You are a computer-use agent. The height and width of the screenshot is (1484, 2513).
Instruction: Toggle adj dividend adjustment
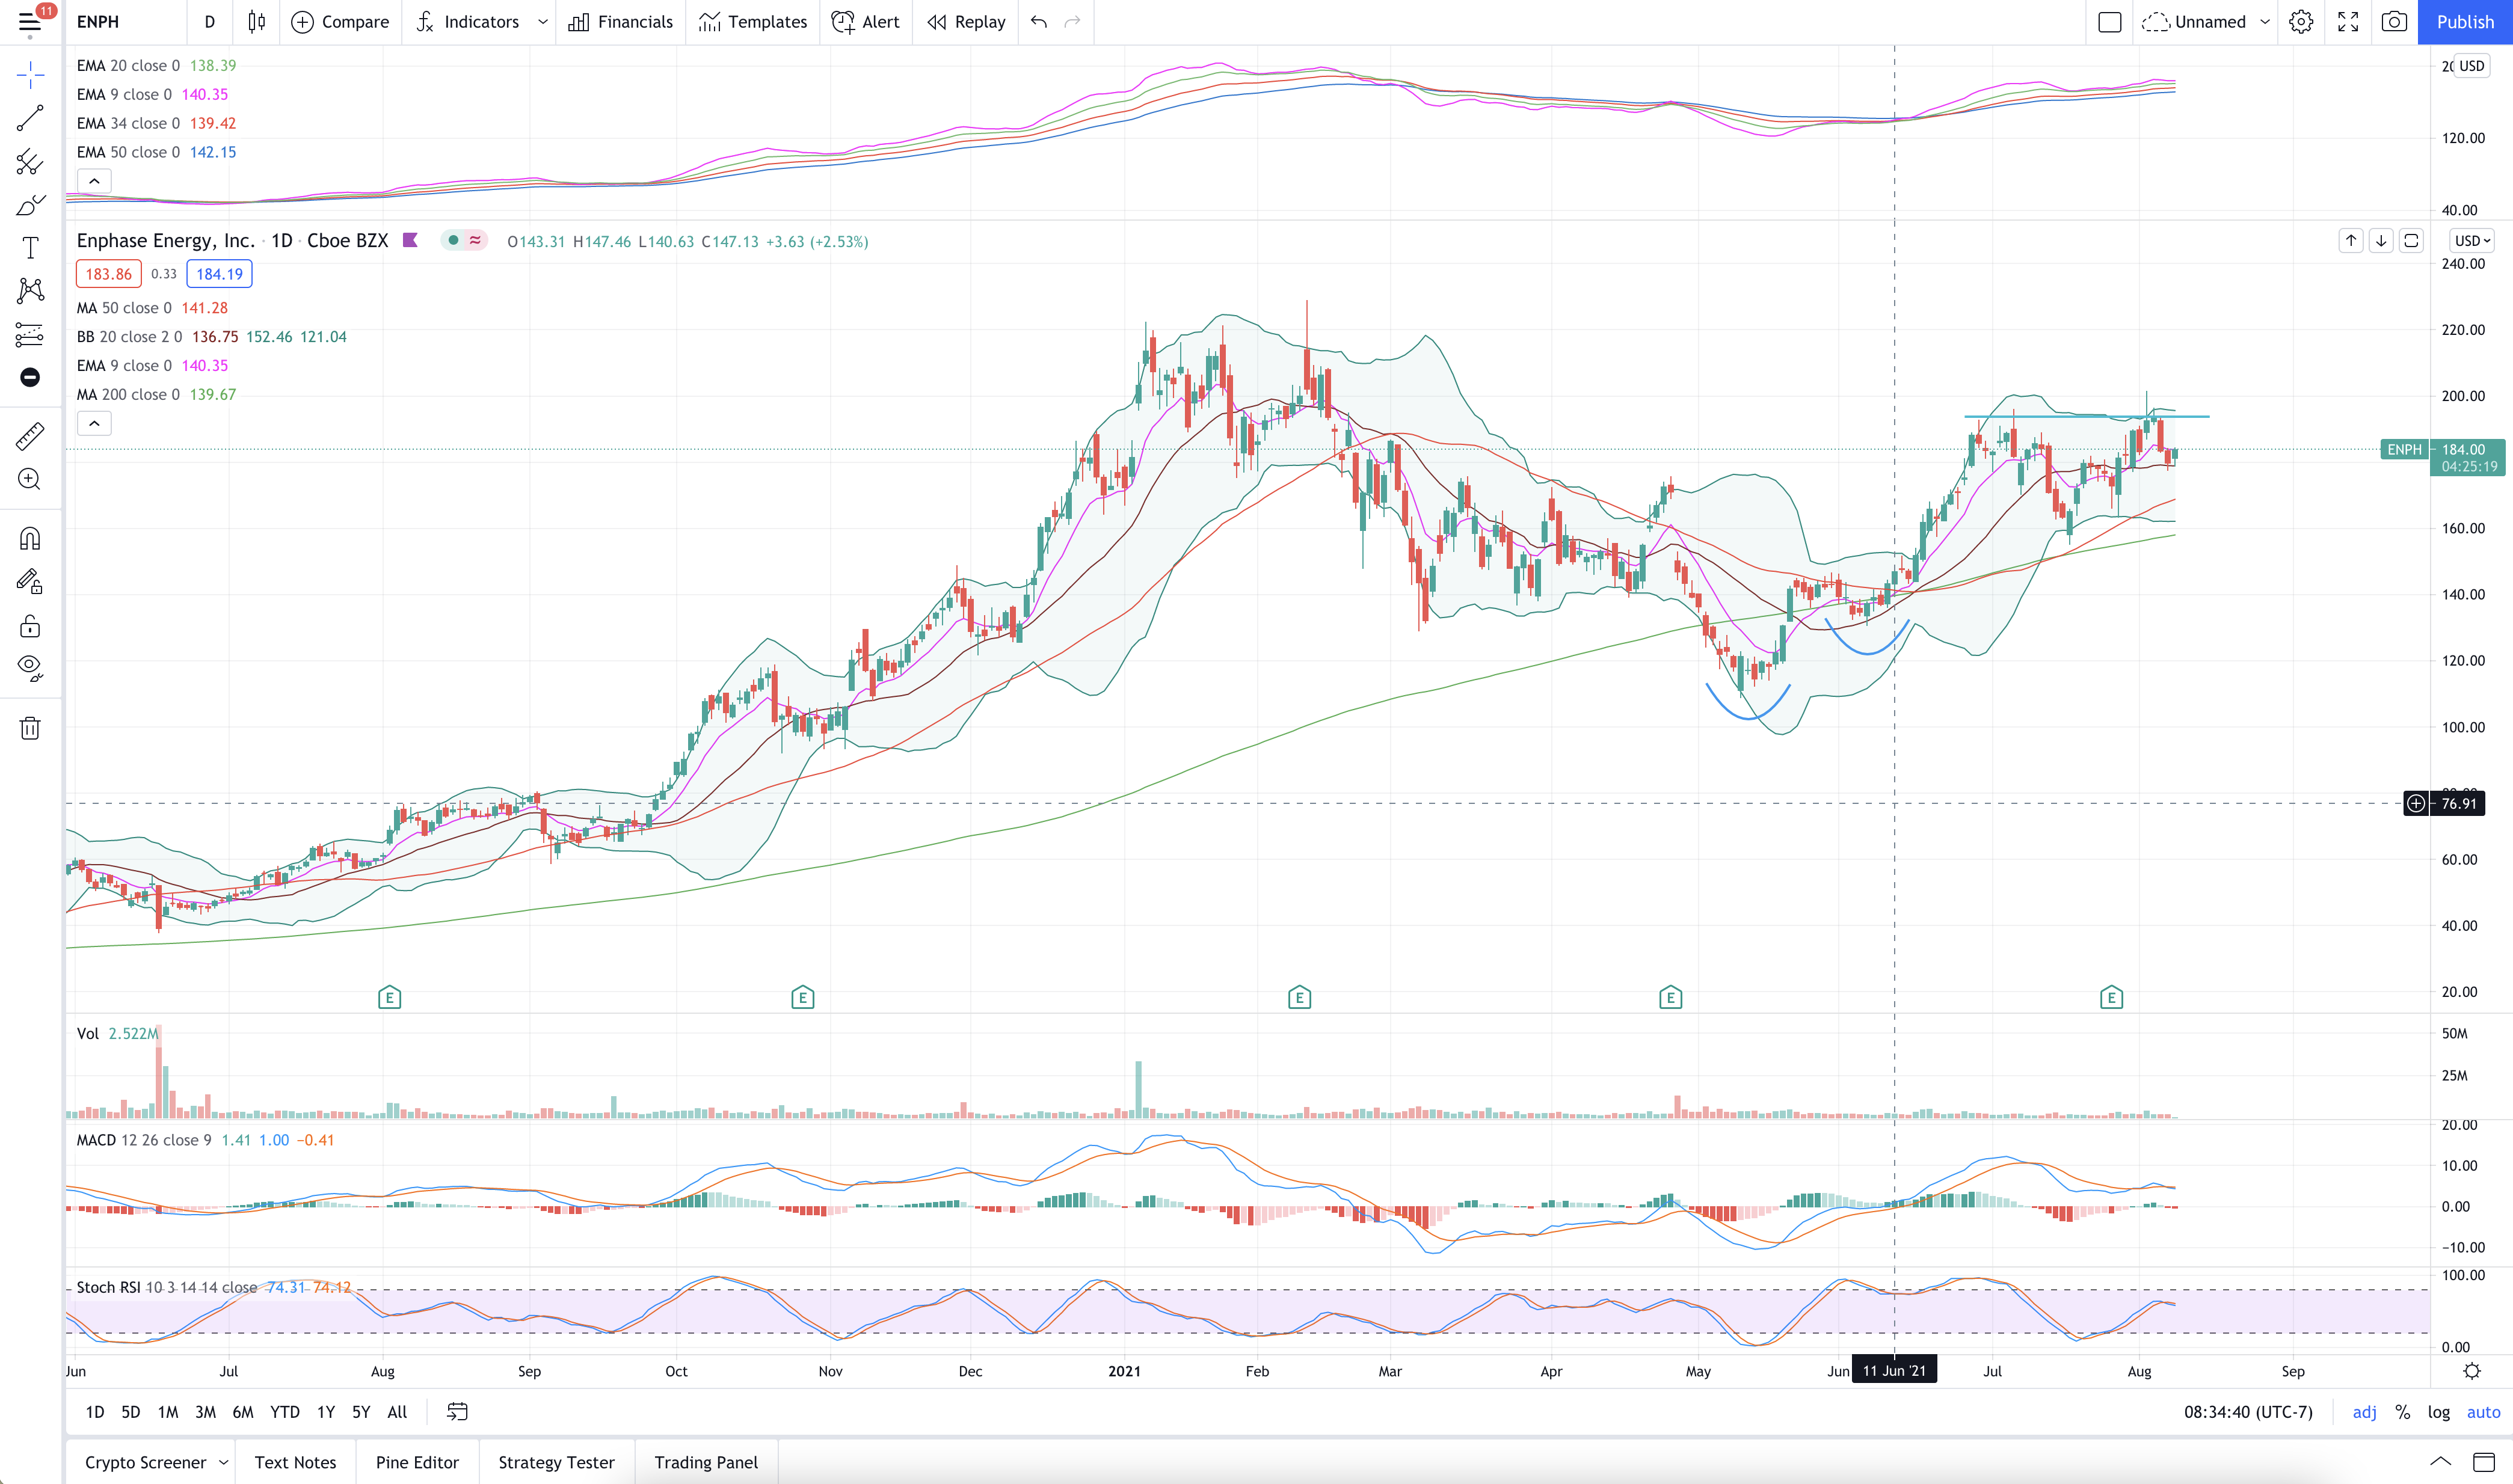tap(2364, 1412)
